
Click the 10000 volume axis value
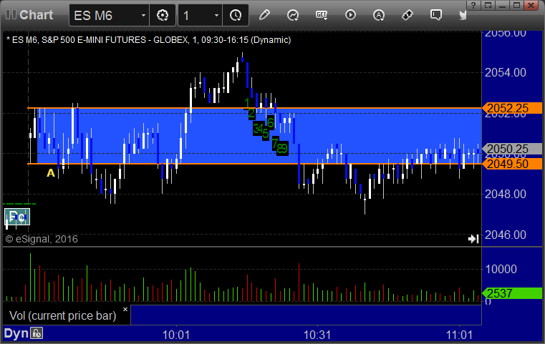coord(501,269)
